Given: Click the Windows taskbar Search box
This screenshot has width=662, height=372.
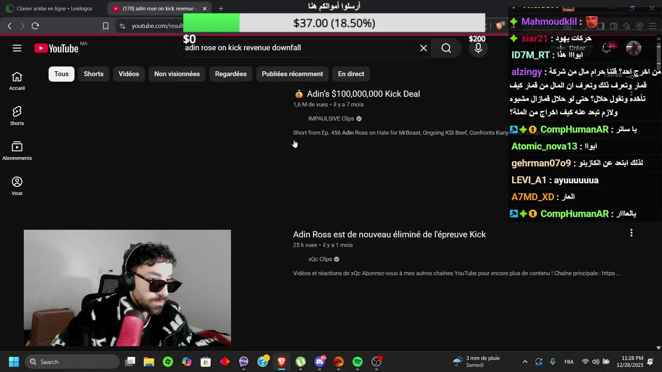Looking at the screenshot, I should coord(72,362).
